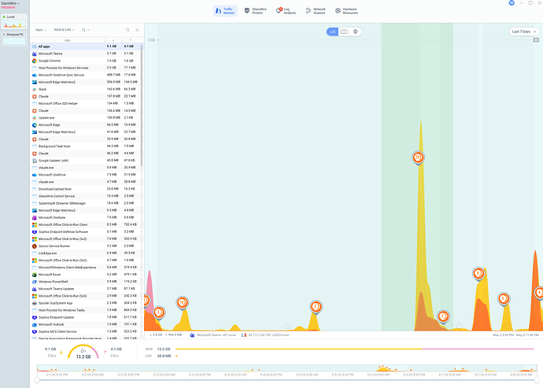Expand the WAN & LAN dropdown
This screenshot has width=543, height=388.
pos(64,30)
